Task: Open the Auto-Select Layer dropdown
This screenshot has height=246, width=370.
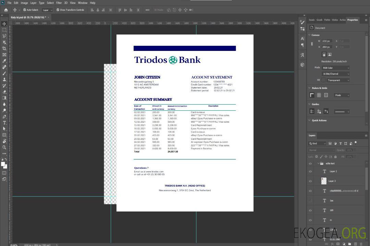Action: point(47,10)
